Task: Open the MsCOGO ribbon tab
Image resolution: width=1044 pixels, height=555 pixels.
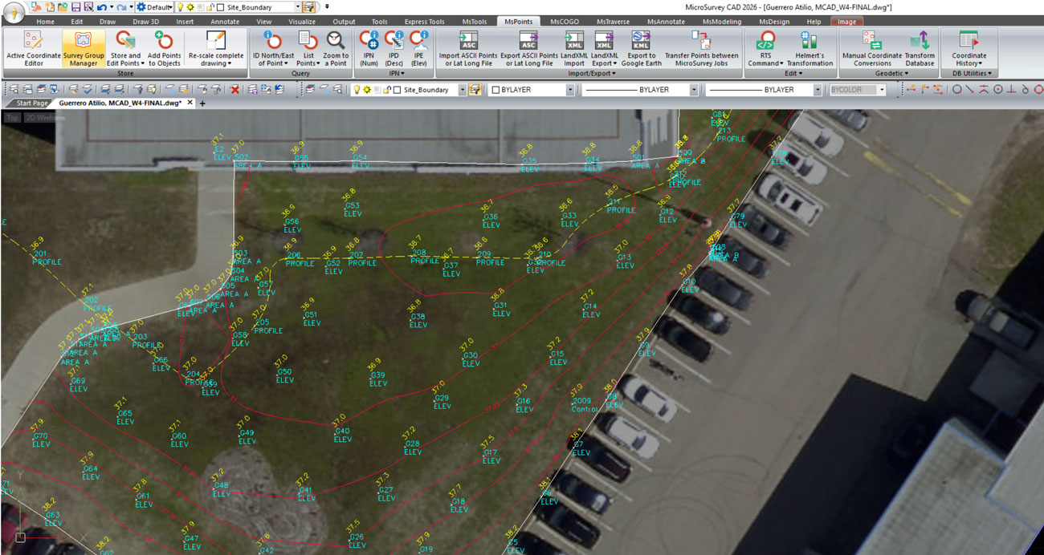Action: click(565, 22)
